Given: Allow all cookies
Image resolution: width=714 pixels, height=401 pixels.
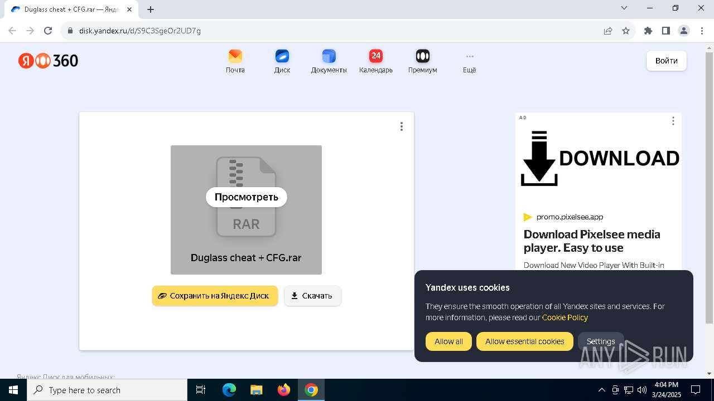Looking at the screenshot, I should pos(448,341).
